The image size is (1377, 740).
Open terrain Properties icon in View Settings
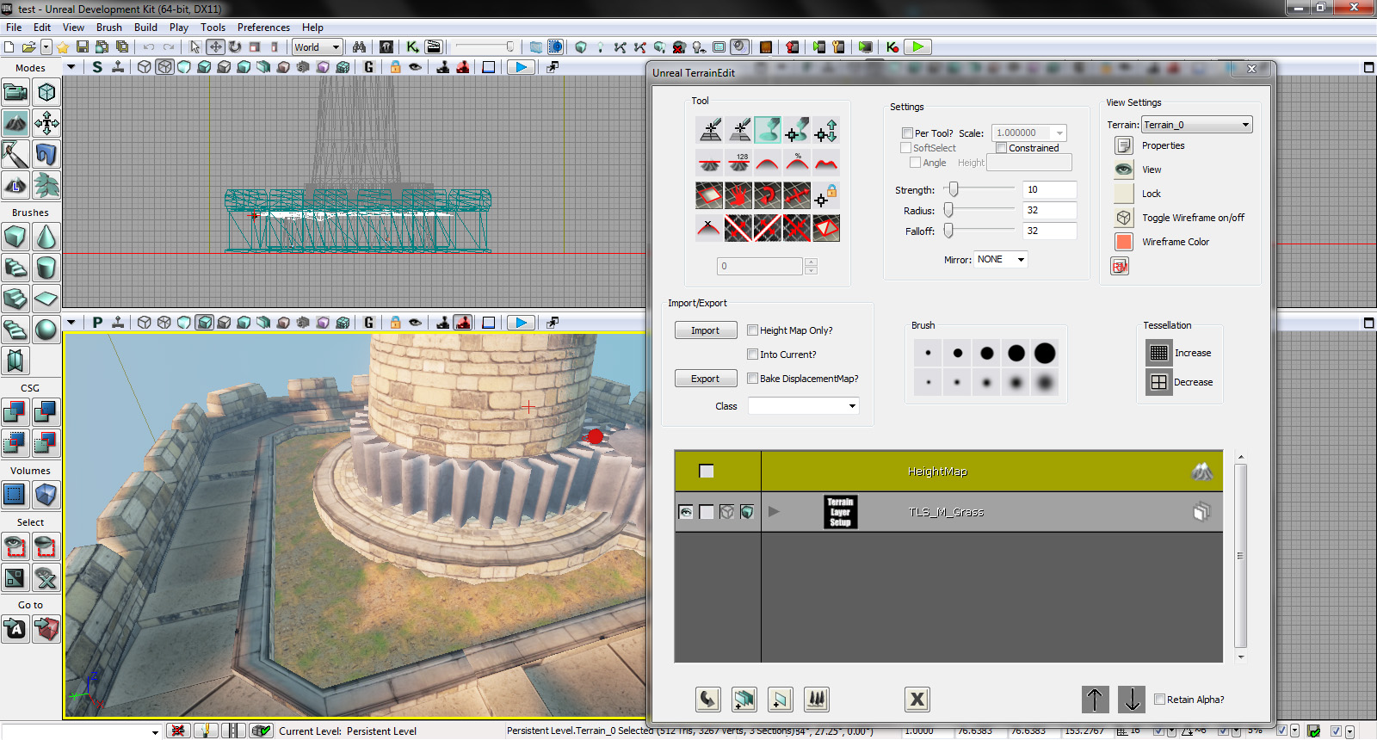(1124, 145)
